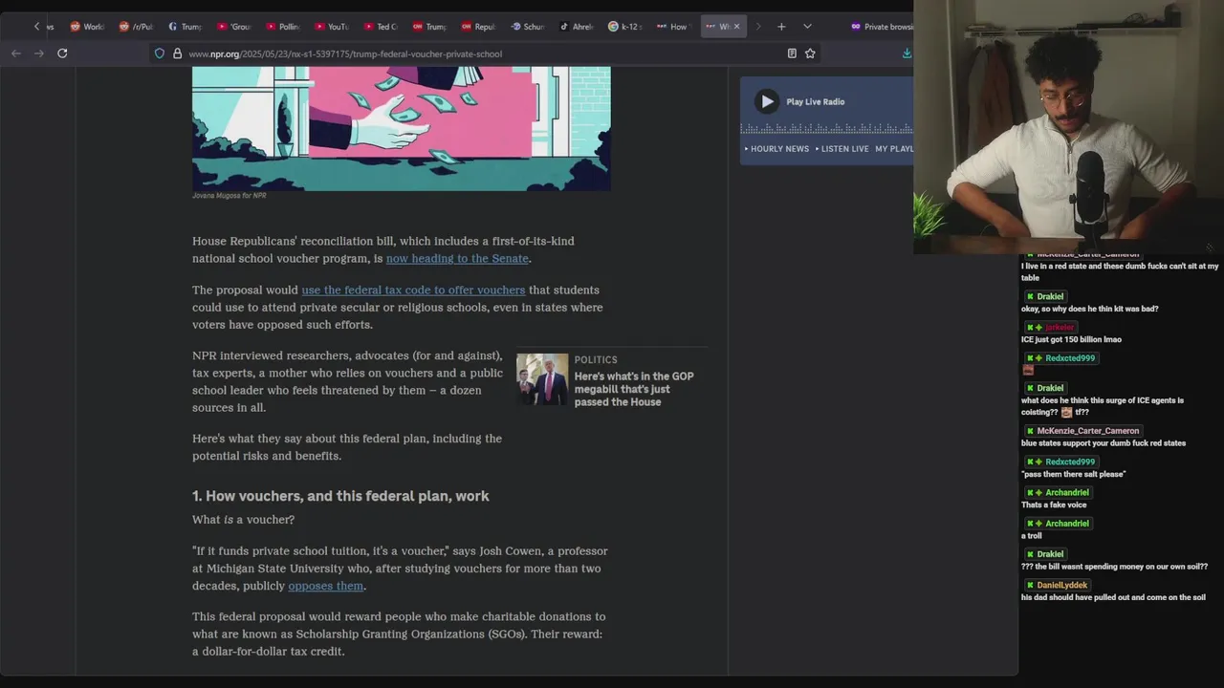Switch to the 'How' NPR tab
This screenshot has width=1224, height=688.
[673, 27]
